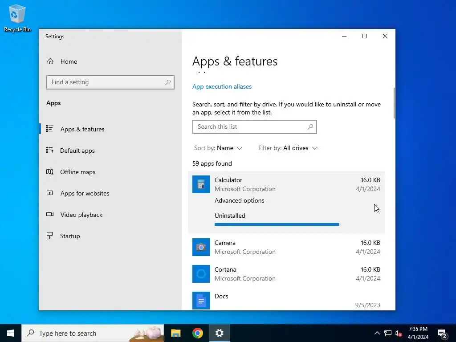Image resolution: width=456 pixels, height=342 pixels.
Task: Click the Offline maps sidebar icon
Action: click(50, 171)
